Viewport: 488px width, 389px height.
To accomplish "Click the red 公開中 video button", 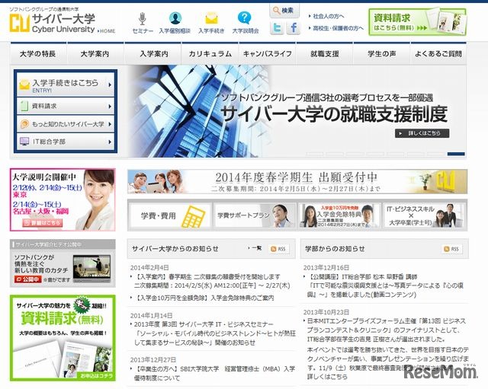I will [x=28, y=279].
